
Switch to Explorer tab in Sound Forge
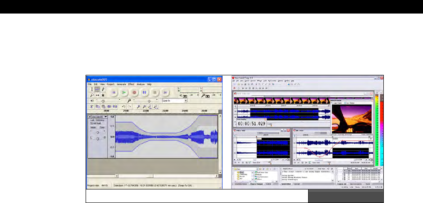[268, 184]
